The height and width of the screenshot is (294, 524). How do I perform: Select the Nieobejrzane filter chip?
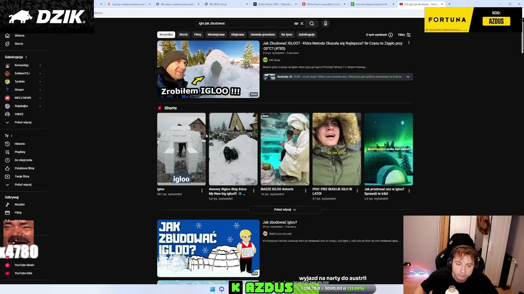216,35
